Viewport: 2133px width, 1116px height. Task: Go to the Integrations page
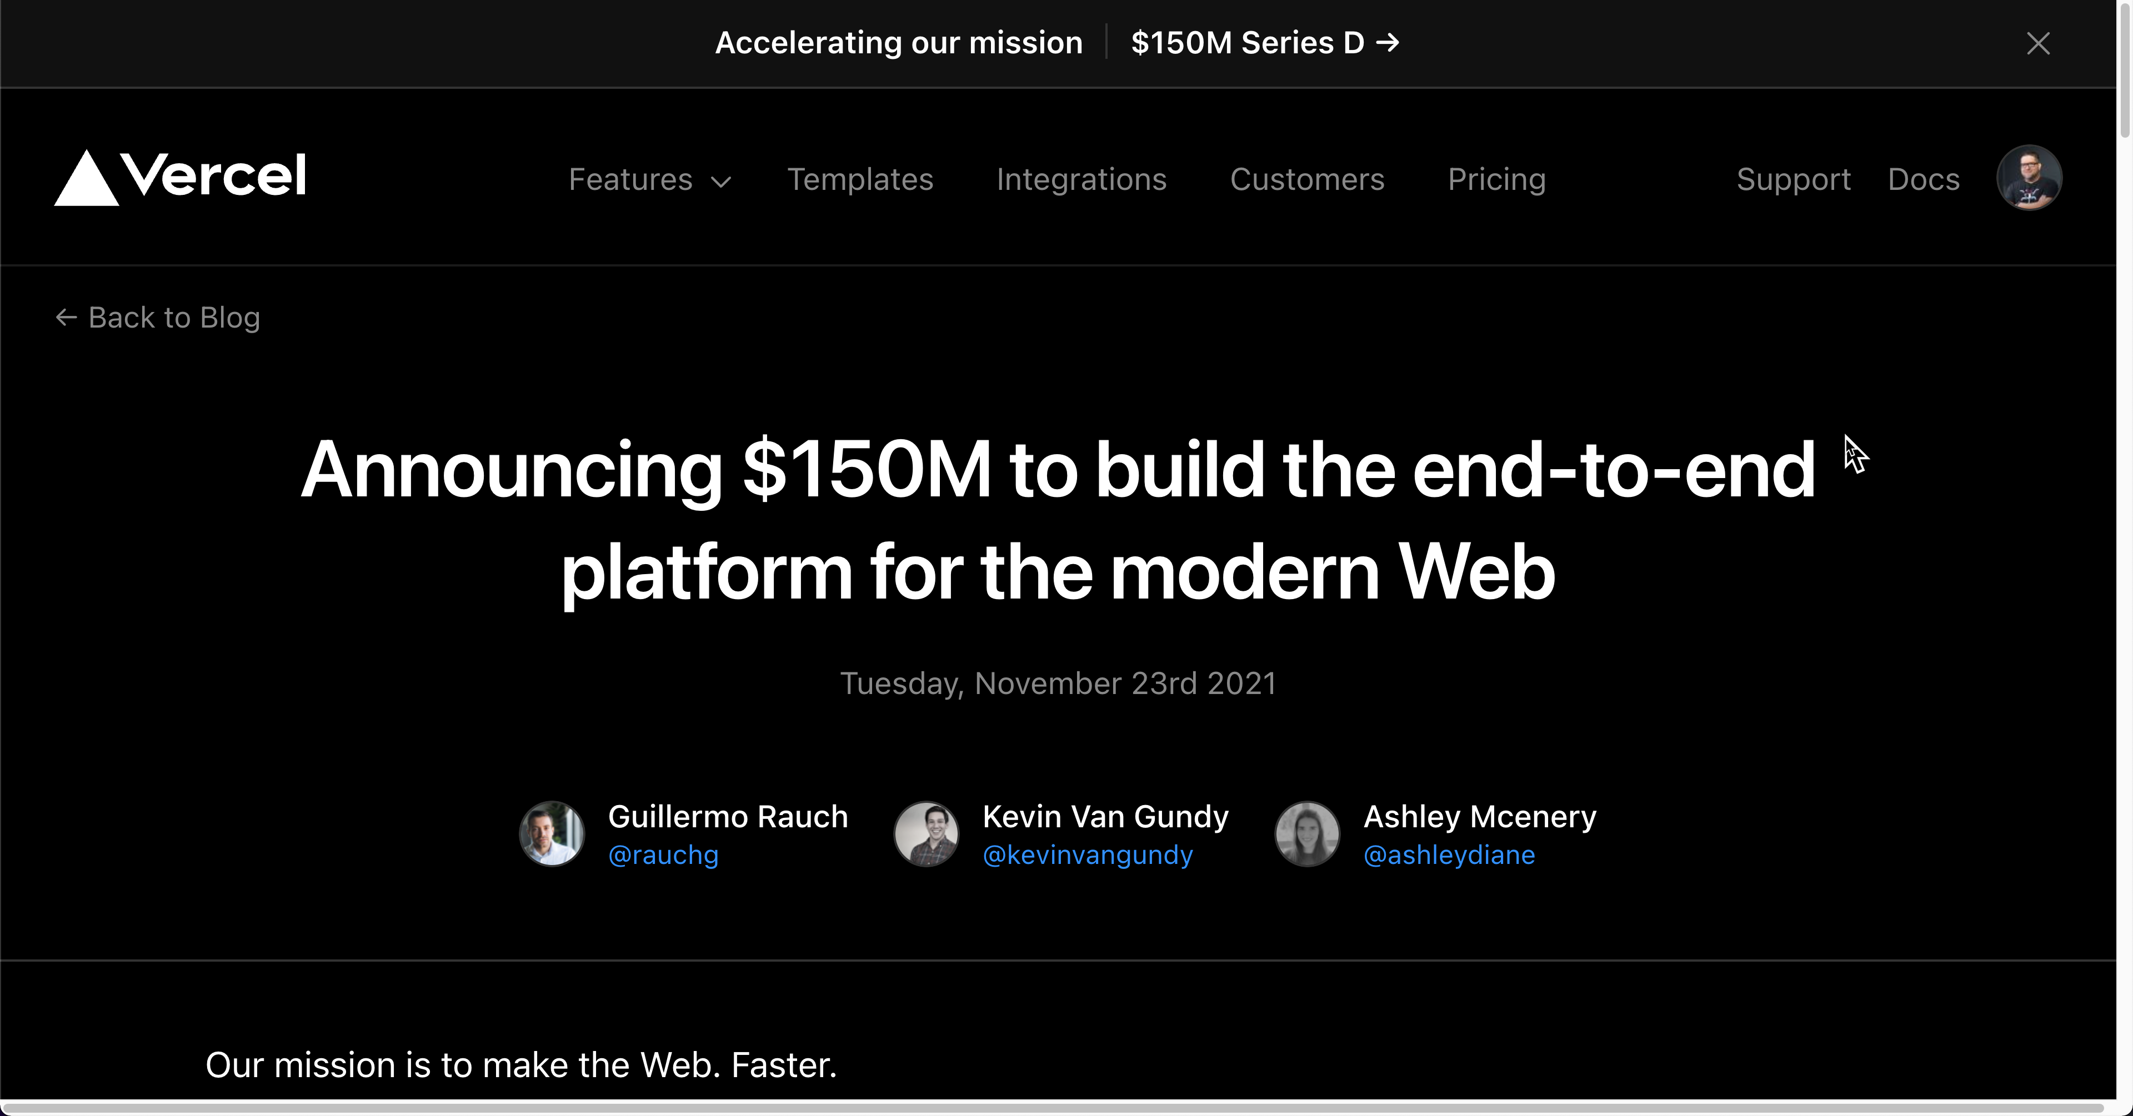click(x=1081, y=180)
